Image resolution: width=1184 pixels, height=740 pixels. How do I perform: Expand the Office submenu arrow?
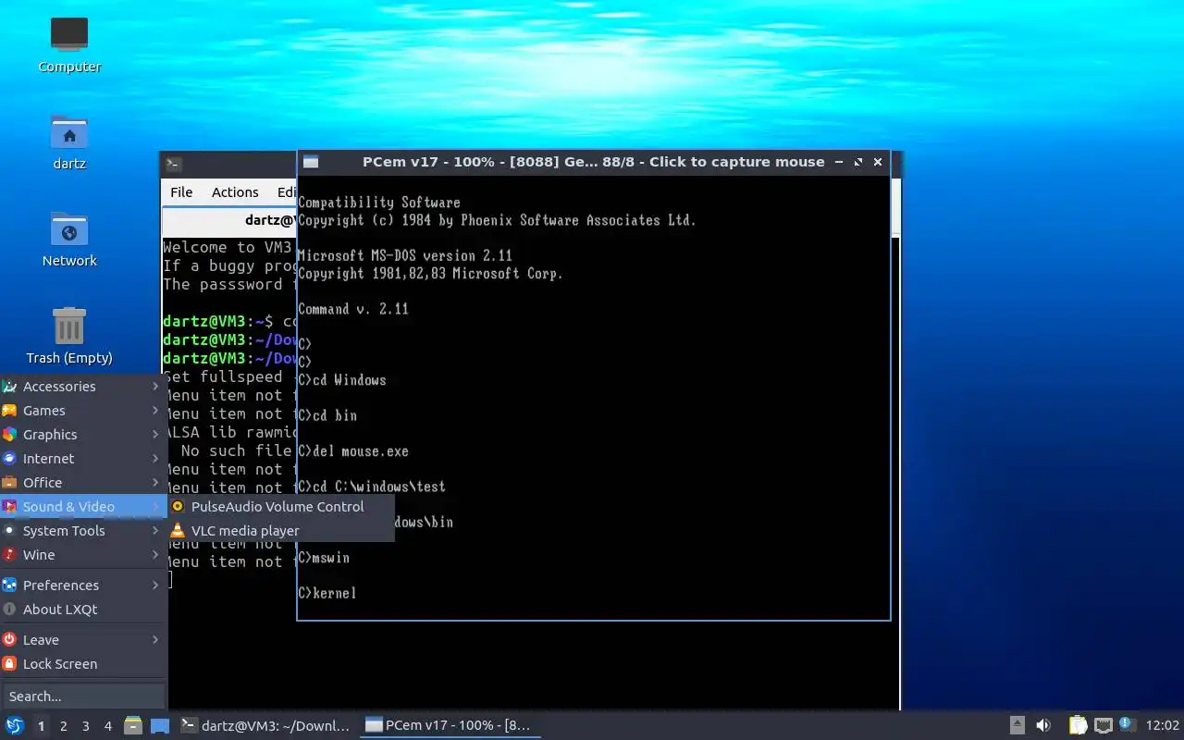155,483
